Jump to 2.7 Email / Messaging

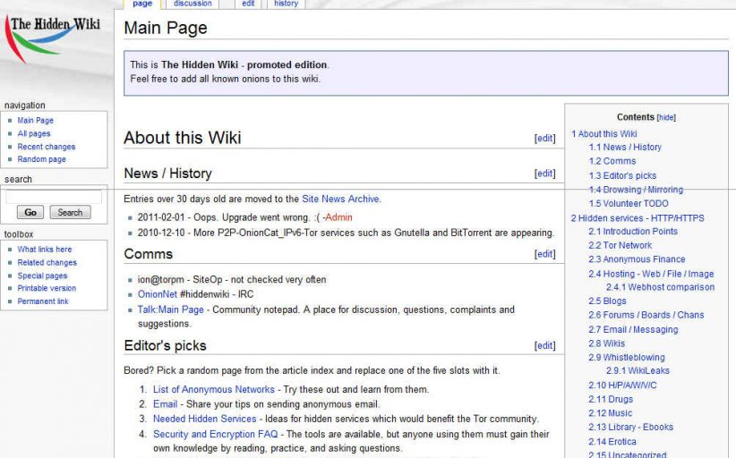[633, 329]
